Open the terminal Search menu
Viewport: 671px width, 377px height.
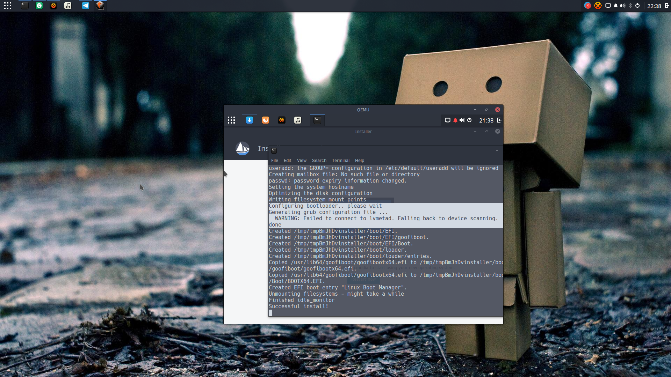click(x=319, y=161)
